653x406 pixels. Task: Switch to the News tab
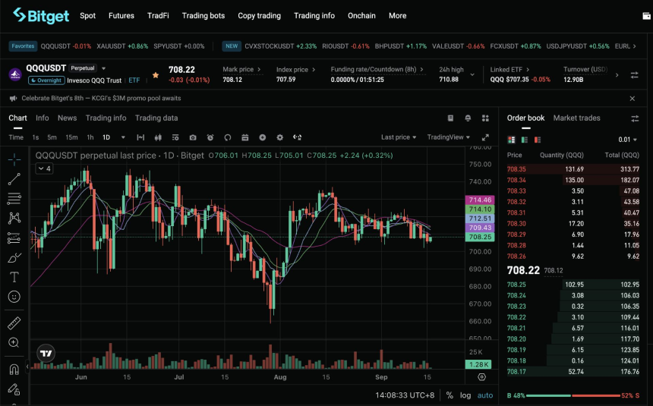[x=67, y=118]
